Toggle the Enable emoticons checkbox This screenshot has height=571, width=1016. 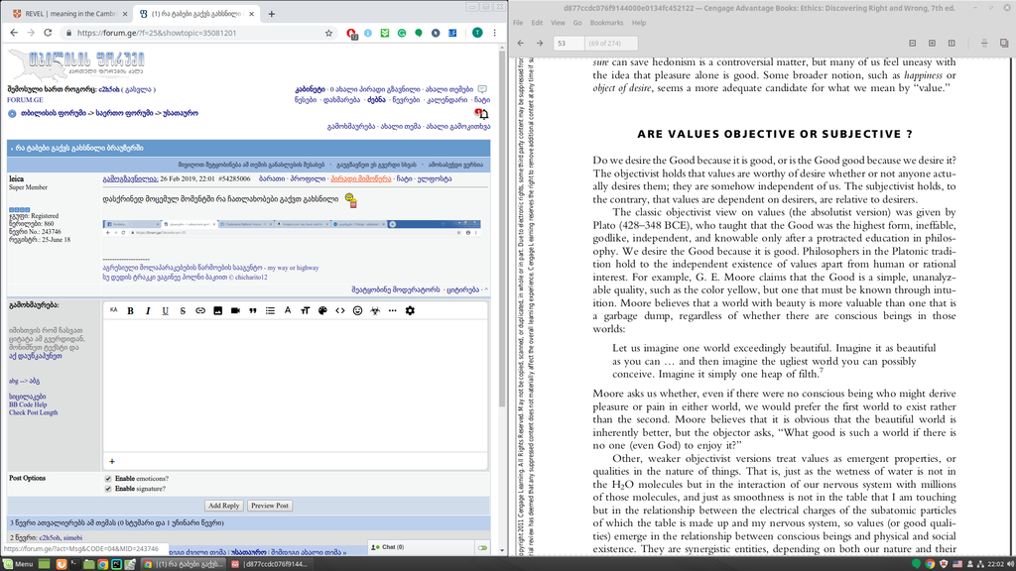click(x=108, y=479)
